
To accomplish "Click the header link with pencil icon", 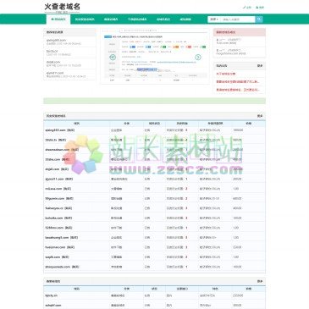I will (246, 8).
